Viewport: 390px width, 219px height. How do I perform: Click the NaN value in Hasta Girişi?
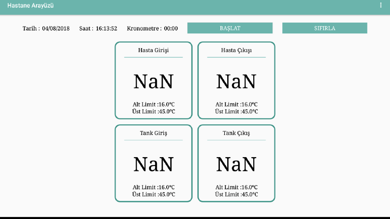point(153,82)
